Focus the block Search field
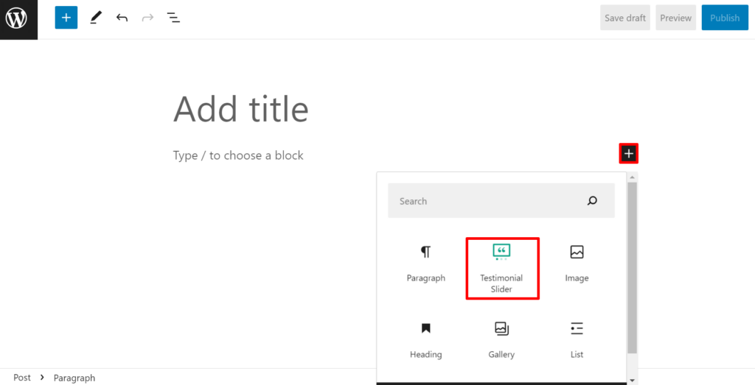 click(487, 201)
